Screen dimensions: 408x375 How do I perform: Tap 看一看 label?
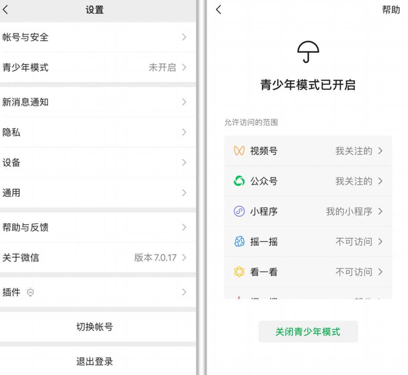point(264,272)
